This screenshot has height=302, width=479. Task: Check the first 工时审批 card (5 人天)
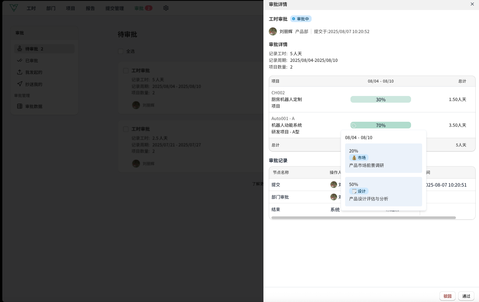pyautogui.click(x=126, y=71)
